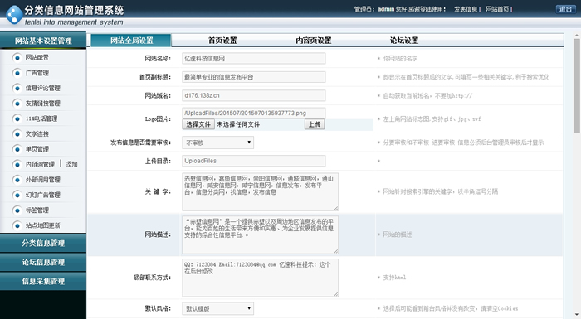Open the 默认风格 template dropdown
Screen dimensions: 581x319
(x=217, y=308)
